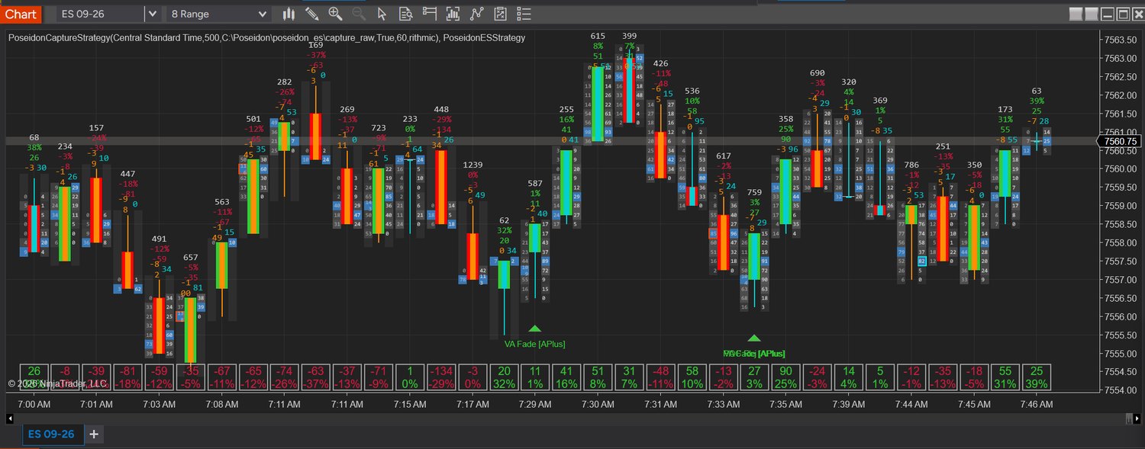Add a new tab with plus button

(94, 434)
